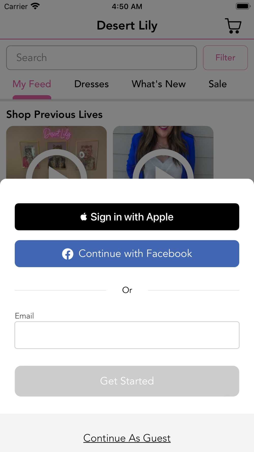Viewport: 254px width, 452px height.
Task: Click the Search field
Action: pyautogui.click(x=102, y=58)
